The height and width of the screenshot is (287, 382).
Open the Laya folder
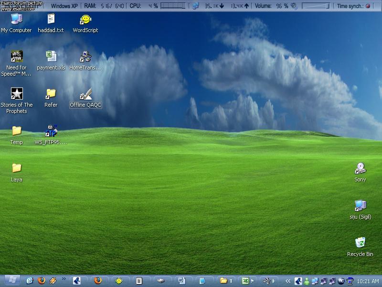(16, 168)
